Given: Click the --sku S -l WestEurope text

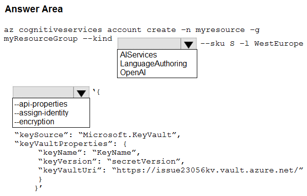Looking at the screenshot, I should (x=252, y=44).
